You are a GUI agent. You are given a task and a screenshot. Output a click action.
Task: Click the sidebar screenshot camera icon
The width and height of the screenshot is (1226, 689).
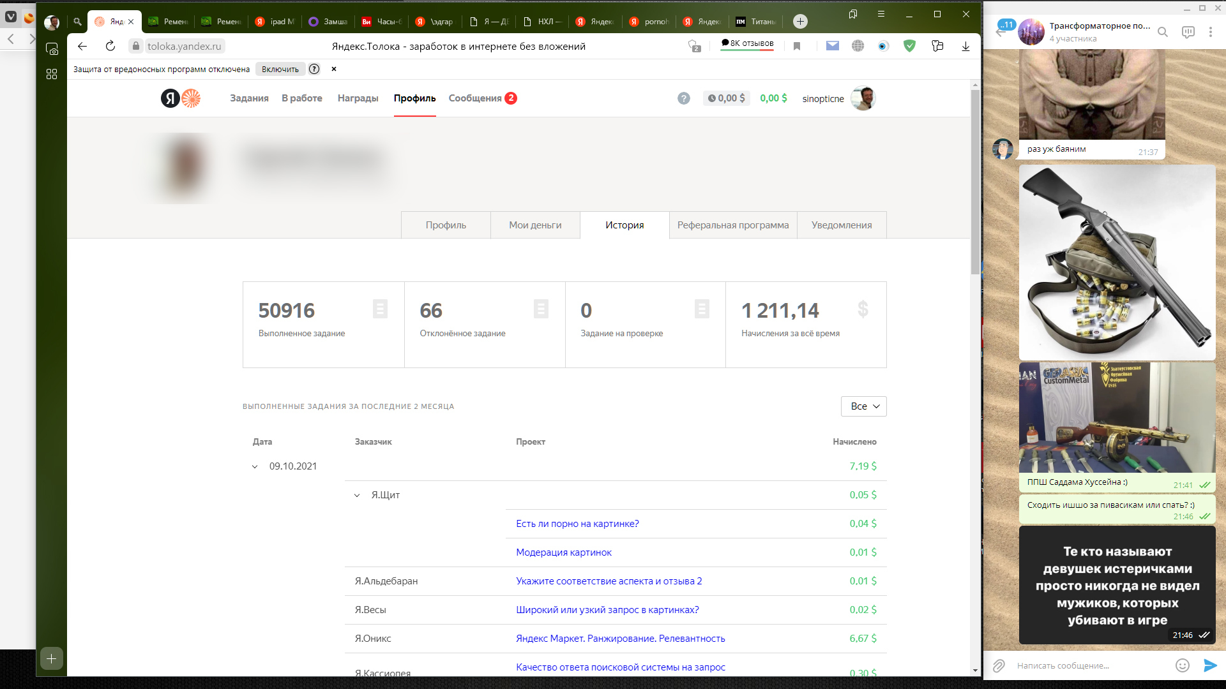(52, 49)
